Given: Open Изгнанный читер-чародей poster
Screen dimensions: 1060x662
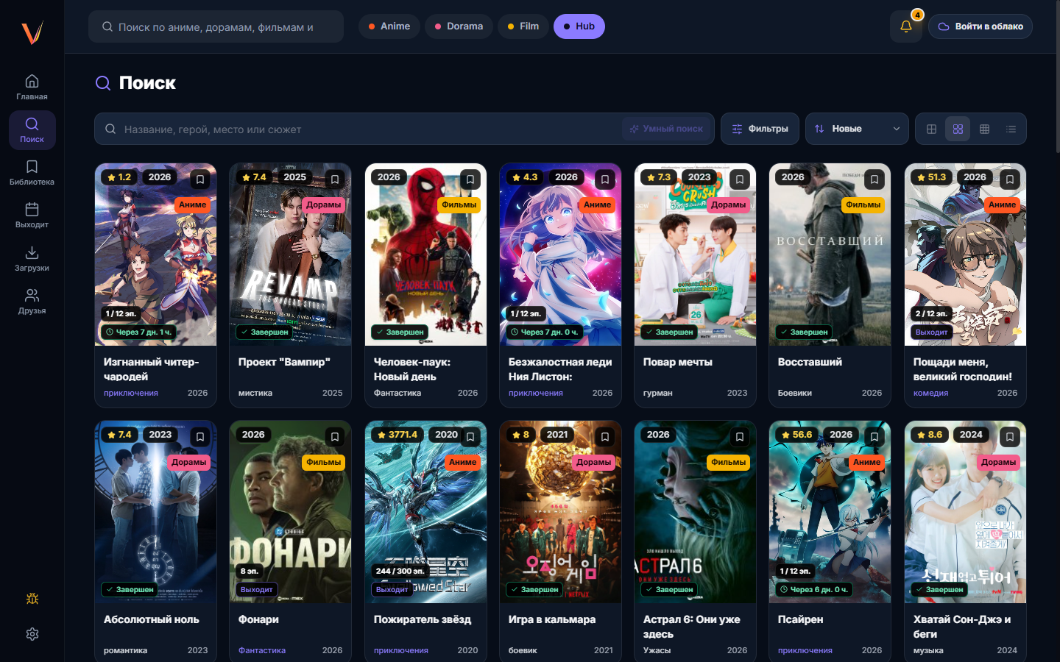Looking at the screenshot, I should [x=155, y=255].
